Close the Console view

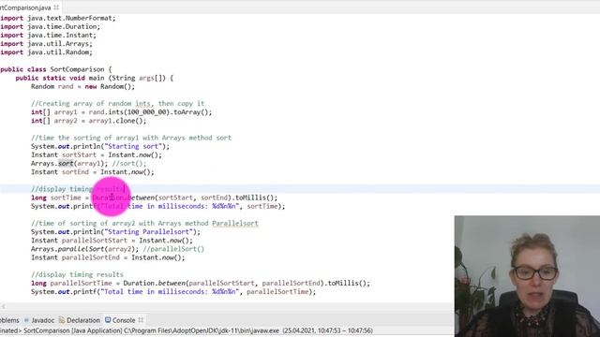(x=141, y=320)
